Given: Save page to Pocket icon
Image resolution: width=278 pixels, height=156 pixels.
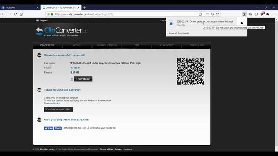Looking at the screenshot, I should click(212, 14).
